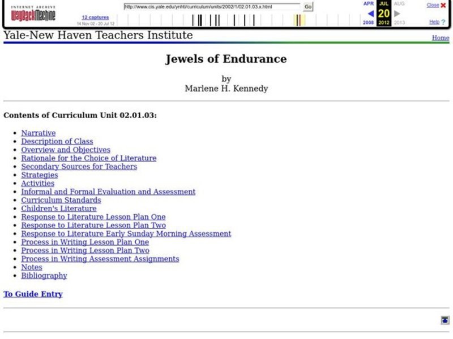Open the Curriculum Standards link
This screenshot has height=339, width=453.
[61, 200]
